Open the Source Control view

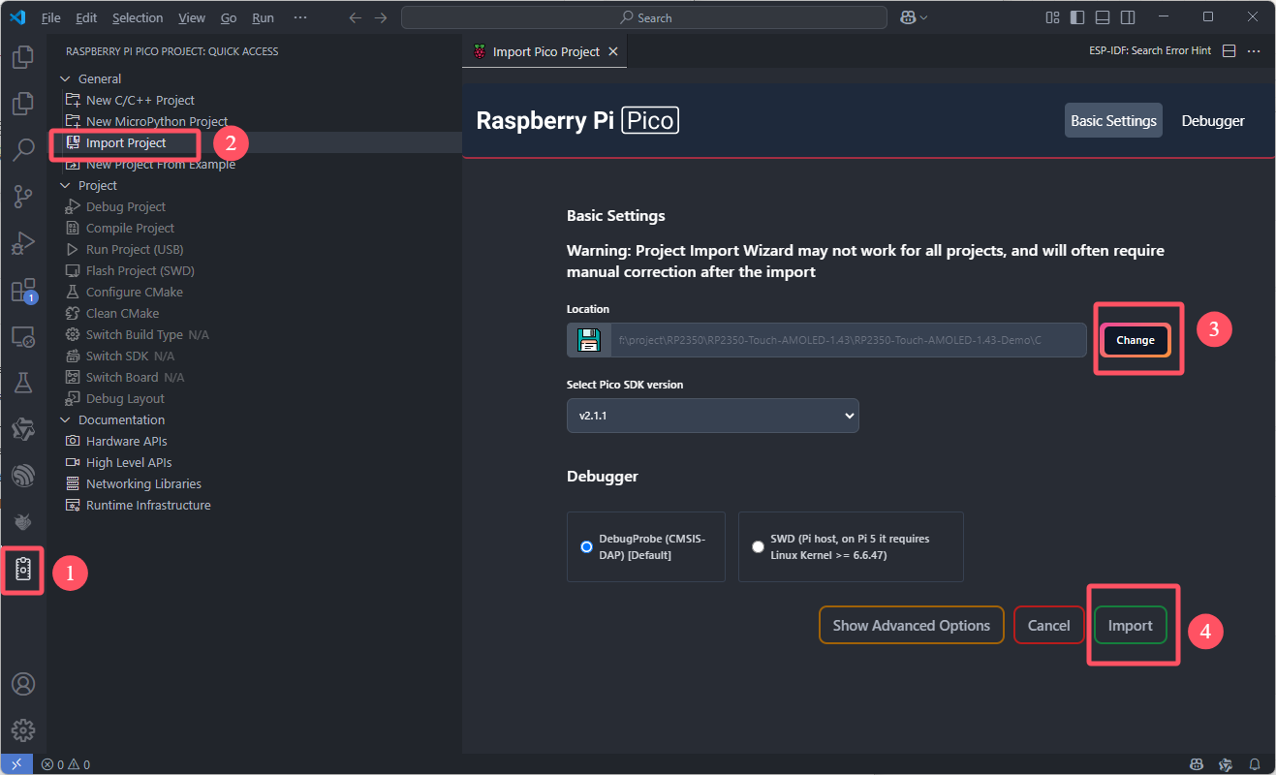tap(23, 198)
